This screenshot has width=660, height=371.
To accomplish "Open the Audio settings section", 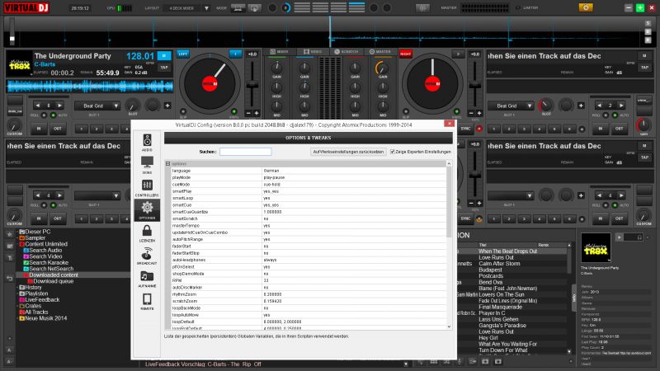I will 147,142.
